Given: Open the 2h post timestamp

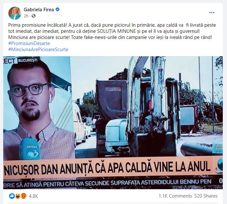Looking at the screenshot, I should (26, 16).
